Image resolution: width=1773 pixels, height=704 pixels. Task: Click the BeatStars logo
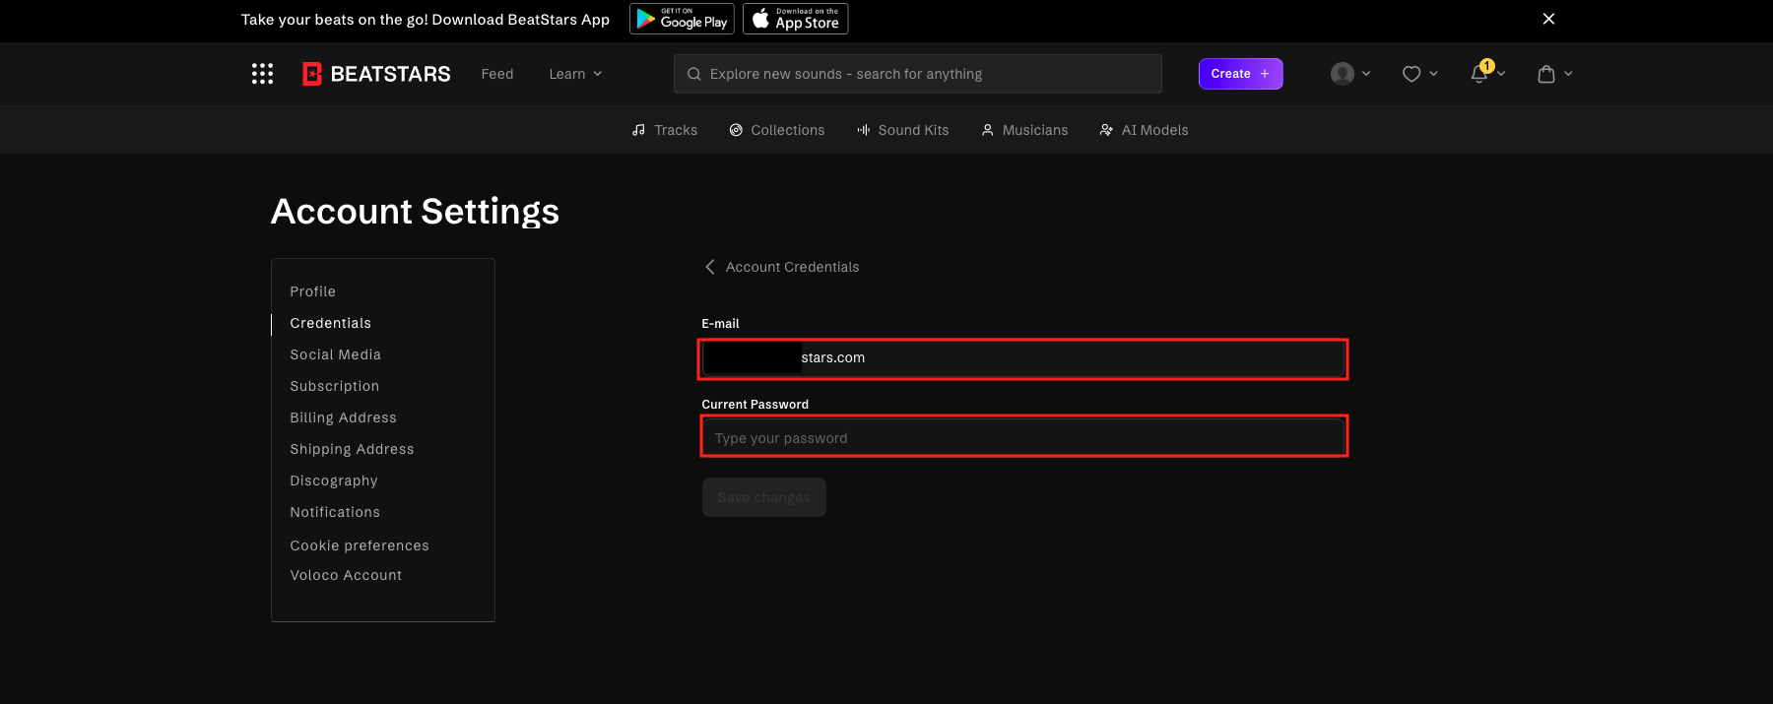pos(376,74)
